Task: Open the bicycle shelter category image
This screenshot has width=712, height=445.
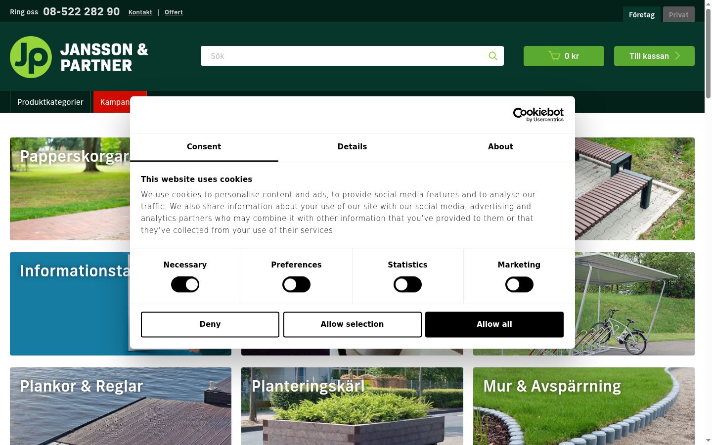Action: (635, 304)
